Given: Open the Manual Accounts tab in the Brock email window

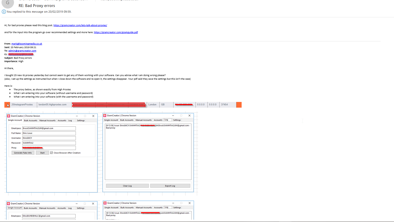Looking at the screenshot, I should click(47, 121).
